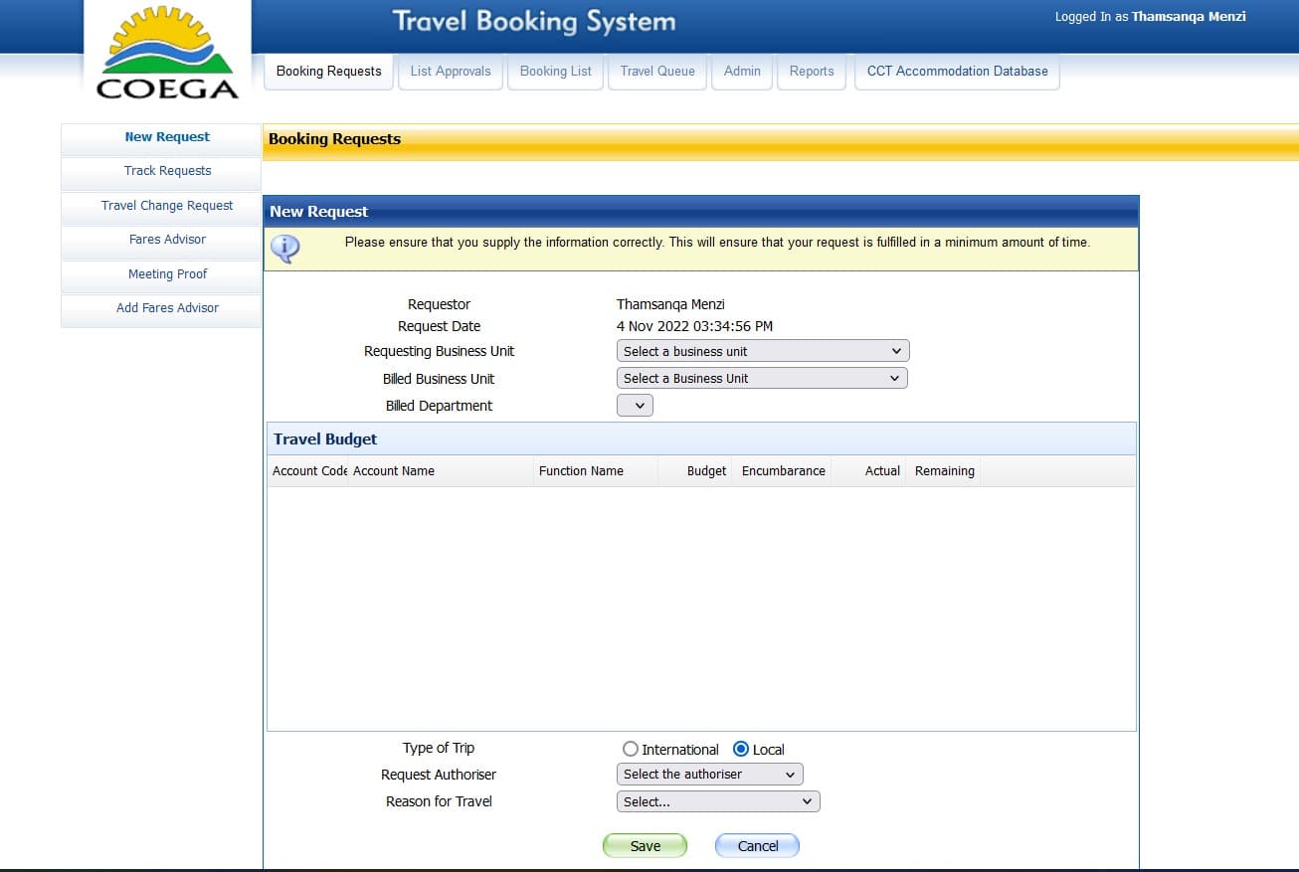Switch to the Admin tab

pyautogui.click(x=742, y=72)
